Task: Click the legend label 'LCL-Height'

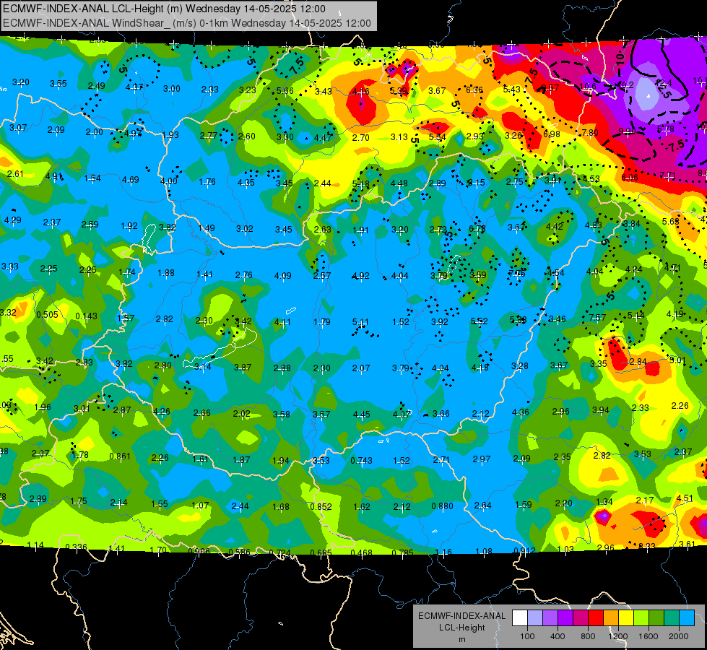Action: pyautogui.click(x=461, y=628)
